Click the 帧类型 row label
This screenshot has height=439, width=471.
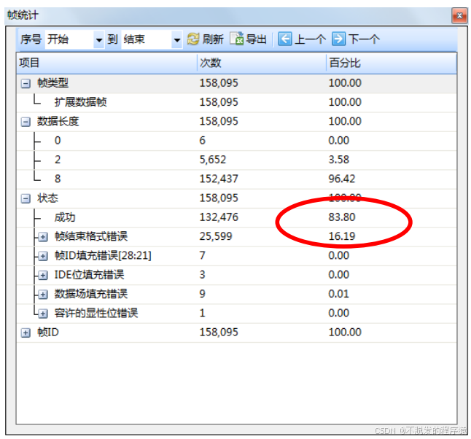pyautogui.click(x=53, y=83)
